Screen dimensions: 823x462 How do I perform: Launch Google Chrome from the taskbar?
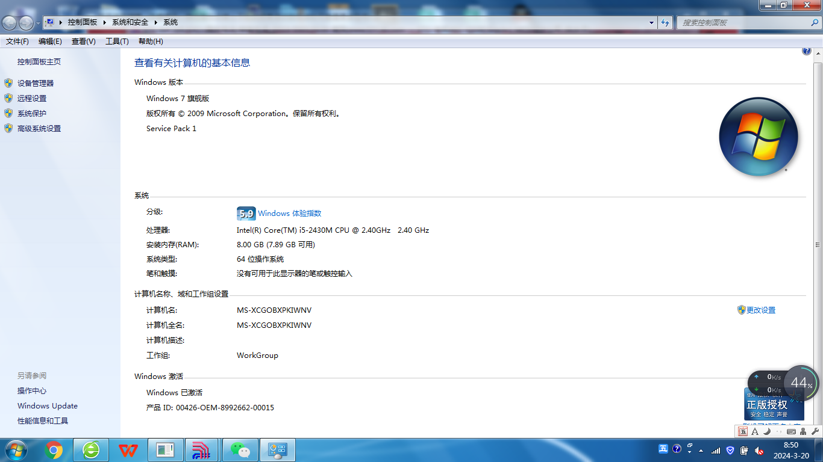54,450
